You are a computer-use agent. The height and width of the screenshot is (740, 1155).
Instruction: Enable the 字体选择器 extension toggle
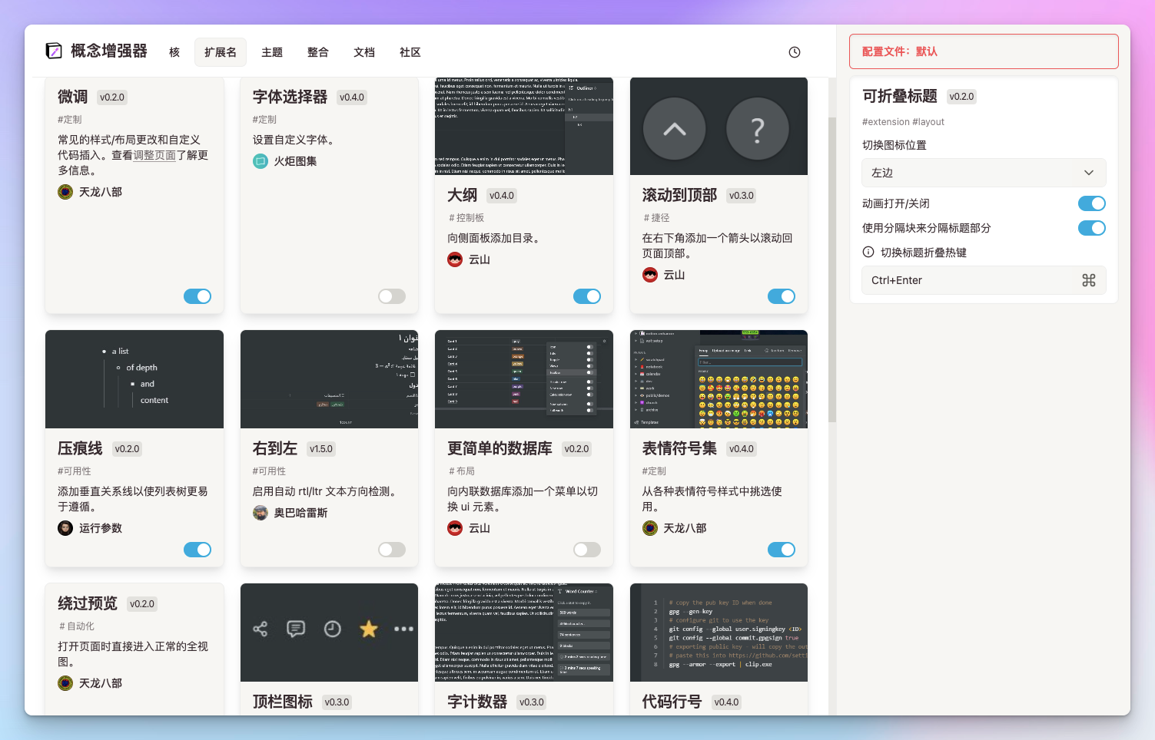pos(392,296)
